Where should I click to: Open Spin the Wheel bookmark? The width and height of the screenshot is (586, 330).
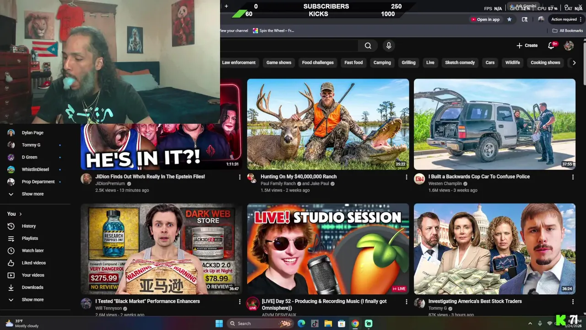[273, 31]
